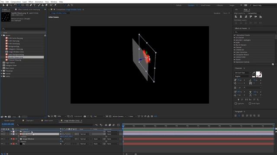Open the Composition menu
The width and height of the screenshot is (277, 155).
[16, 2]
